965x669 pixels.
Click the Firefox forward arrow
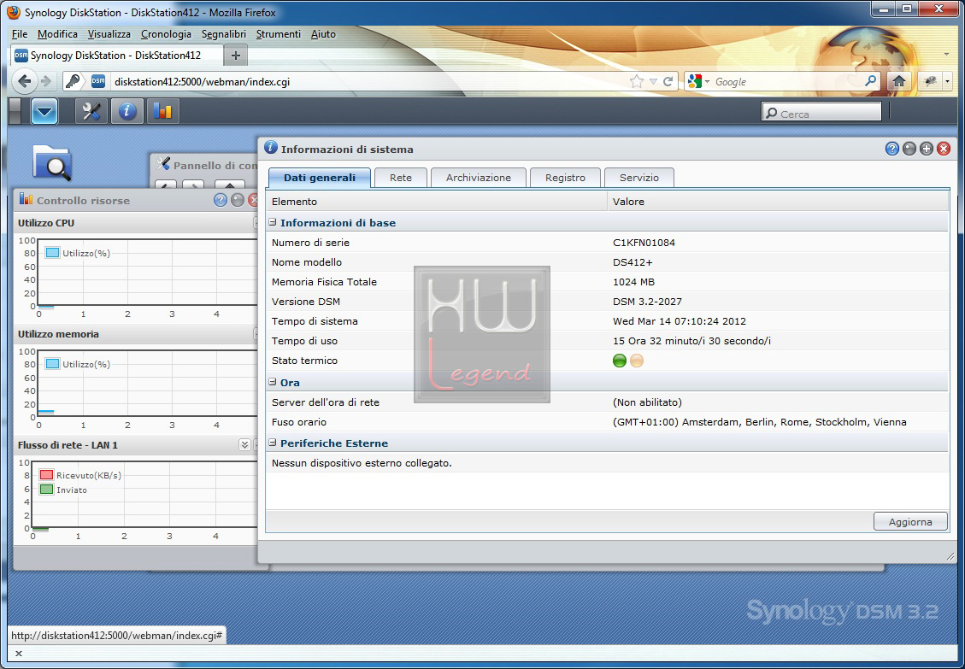[x=45, y=81]
